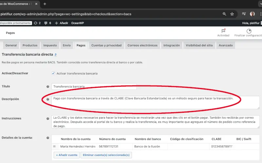Image resolution: width=262 pixels, height=163 pixels.
Task: Bookmark this page with star icon
Action: tap(232, 14)
